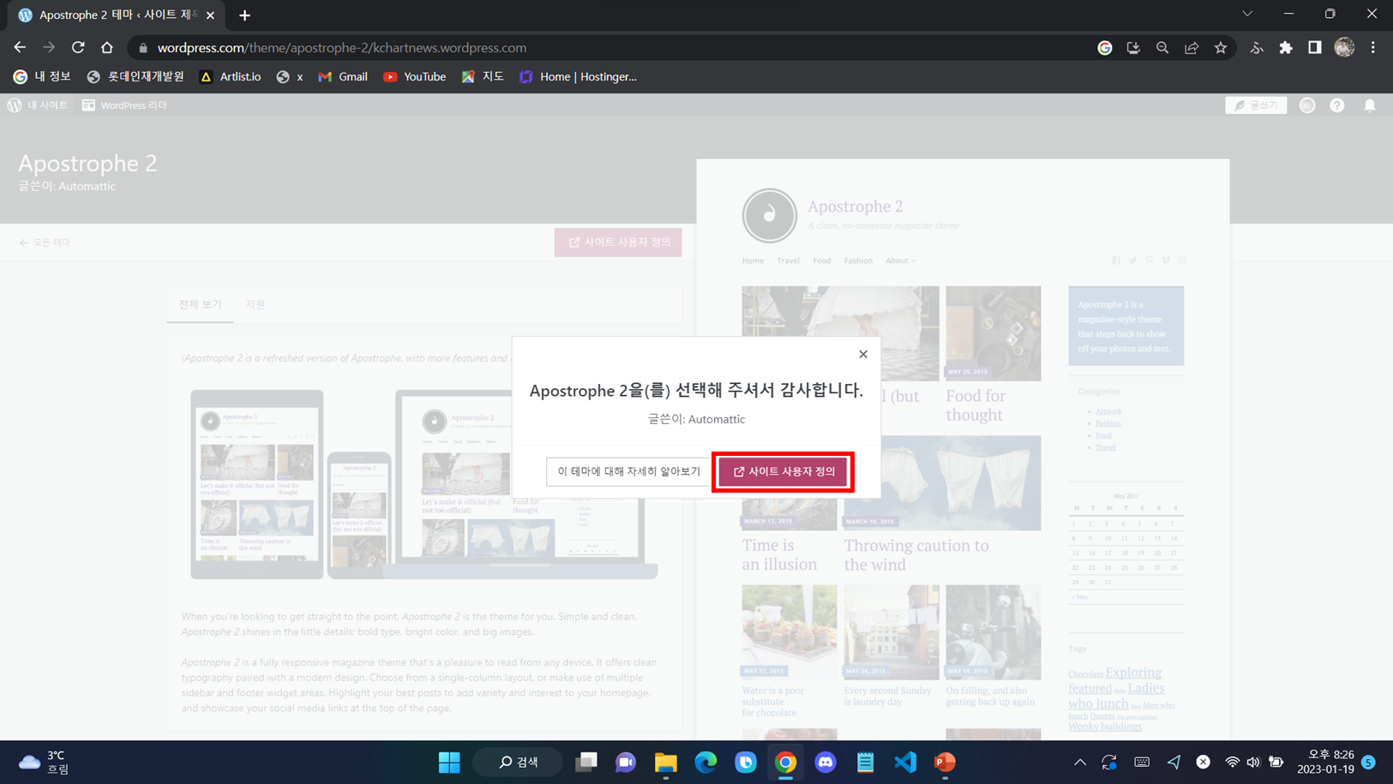
Task: Click the taskbar '검색' search box
Action: 519,762
